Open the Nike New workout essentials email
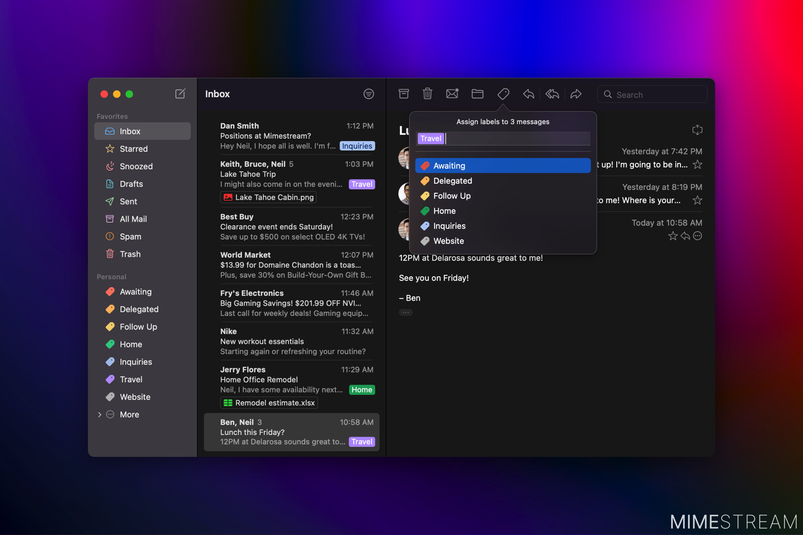803x535 pixels. 292,341
